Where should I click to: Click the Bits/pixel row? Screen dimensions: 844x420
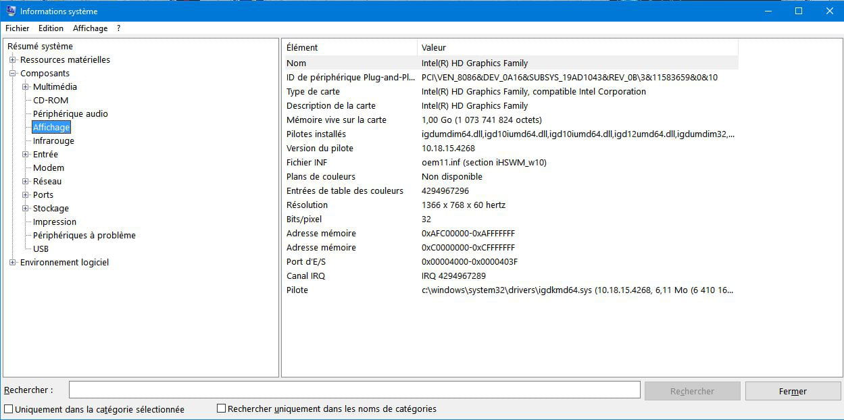(510, 219)
